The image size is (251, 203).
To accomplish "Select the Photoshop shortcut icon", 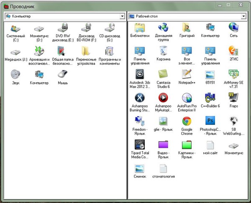I will coord(210,122).
